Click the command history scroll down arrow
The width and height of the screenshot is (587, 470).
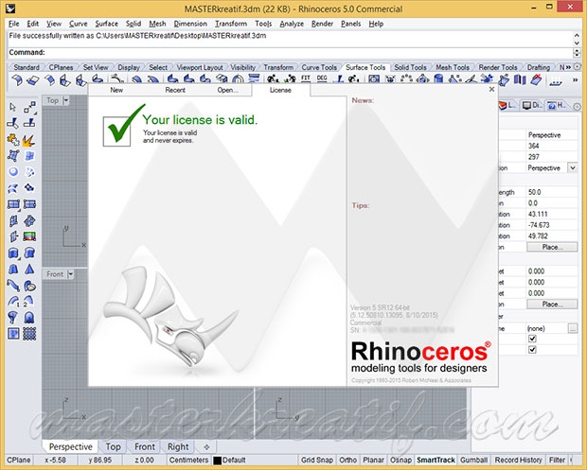click(x=577, y=43)
